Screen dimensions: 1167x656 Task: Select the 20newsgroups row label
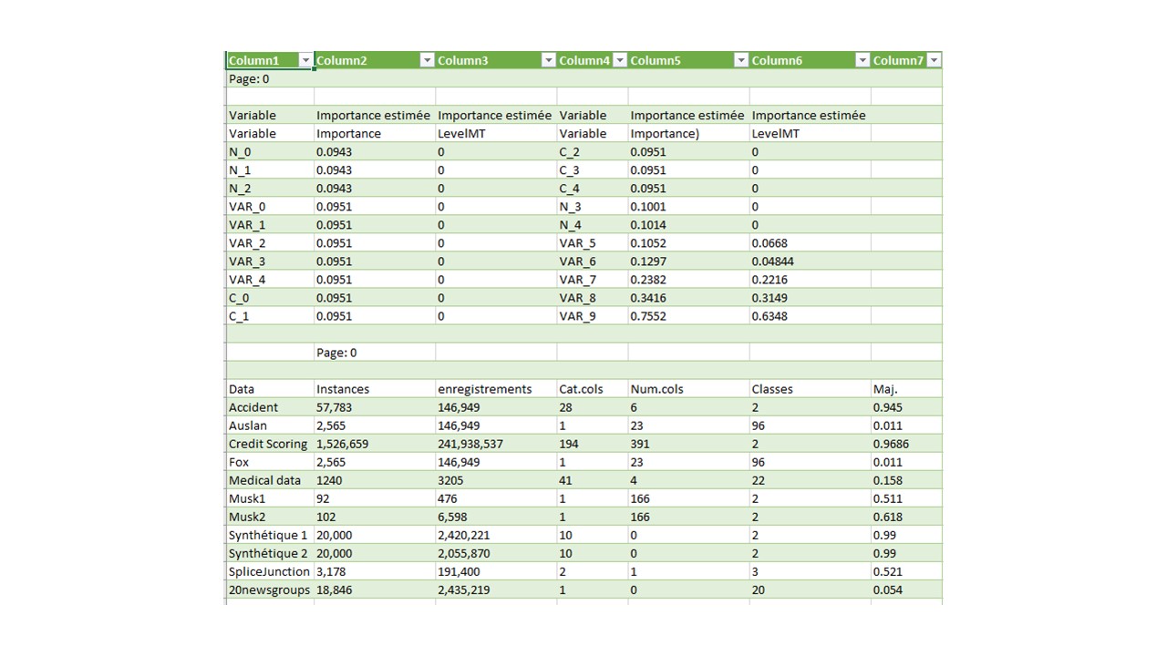click(269, 589)
